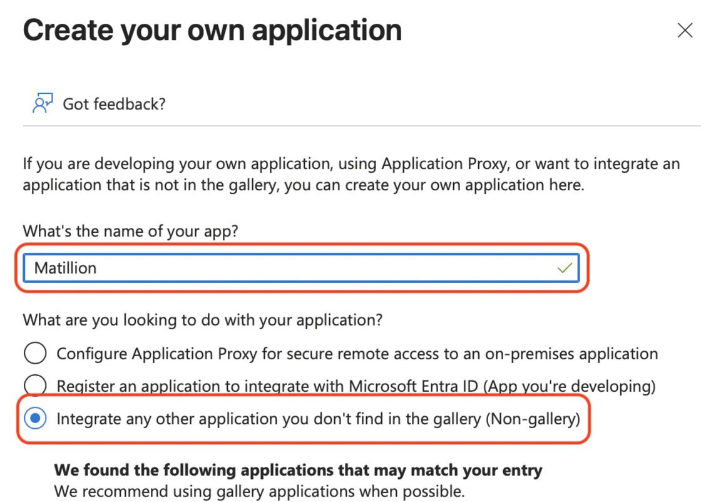Select Integrate any other application (Non-gallery)

pyautogui.click(x=35, y=418)
